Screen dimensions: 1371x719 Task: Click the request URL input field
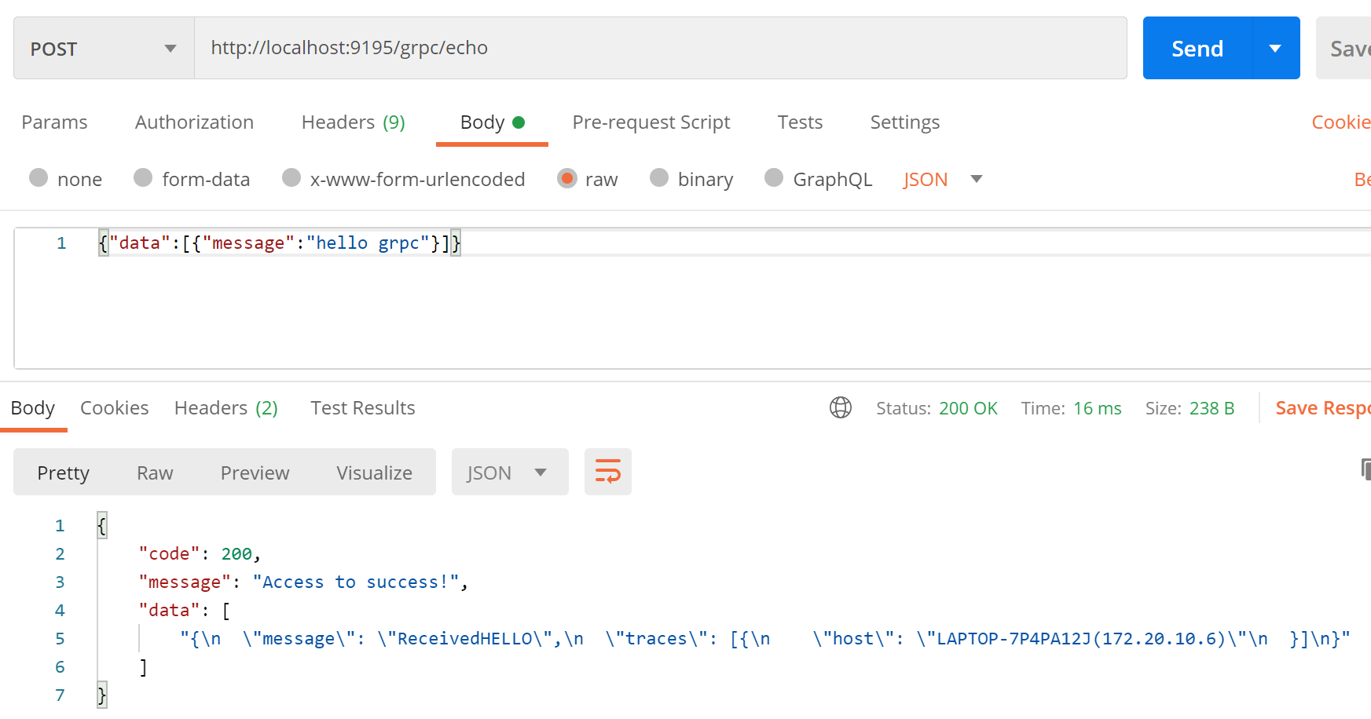660,49
